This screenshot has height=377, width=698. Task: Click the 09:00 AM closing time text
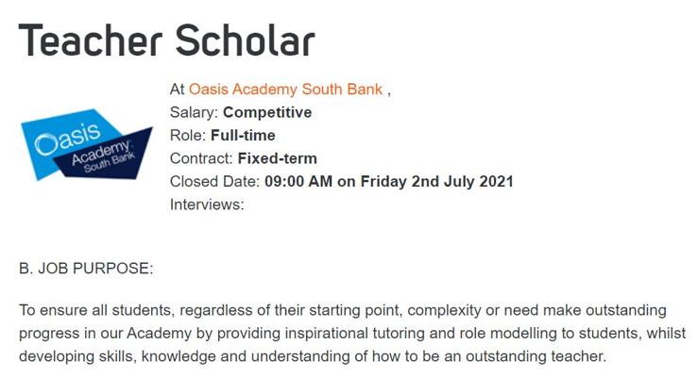(x=298, y=182)
